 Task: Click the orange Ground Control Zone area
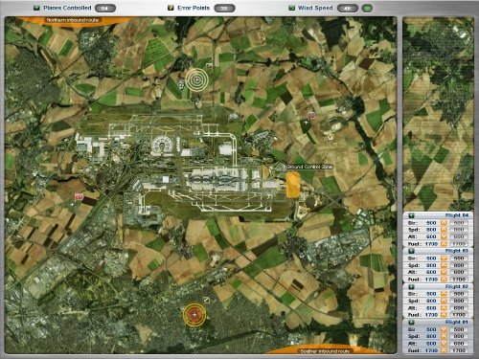(292, 184)
